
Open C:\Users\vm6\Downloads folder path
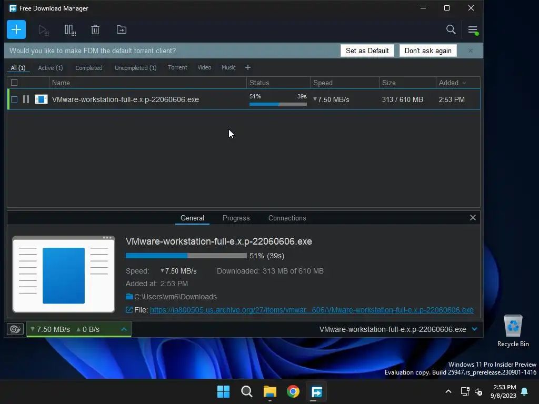click(175, 297)
